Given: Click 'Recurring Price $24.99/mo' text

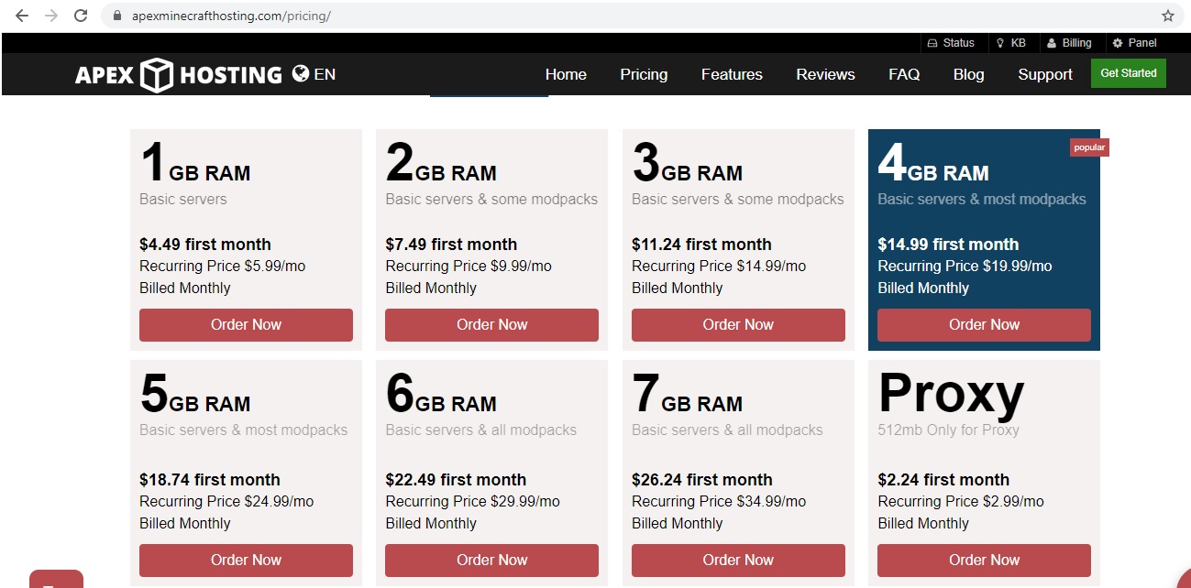Looking at the screenshot, I should pyautogui.click(x=226, y=502).
